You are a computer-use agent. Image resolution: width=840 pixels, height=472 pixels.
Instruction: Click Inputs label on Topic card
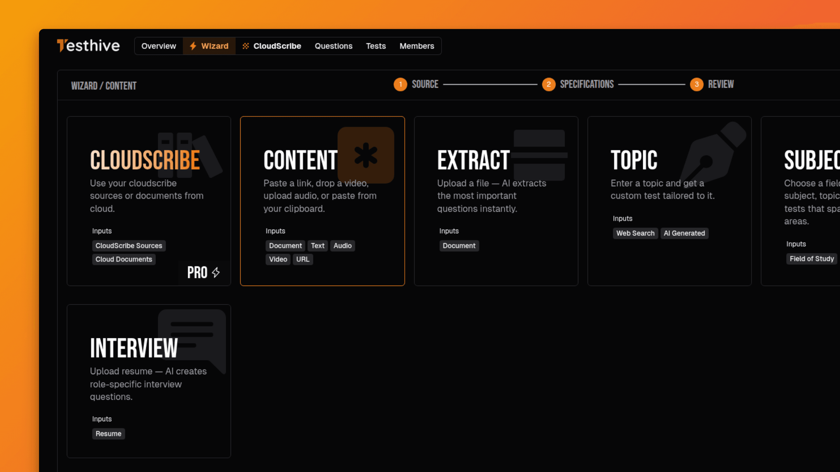tap(622, 218)
